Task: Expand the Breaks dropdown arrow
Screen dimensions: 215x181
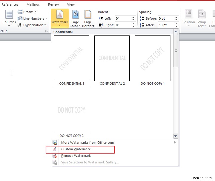Action: tap(35, 12)
